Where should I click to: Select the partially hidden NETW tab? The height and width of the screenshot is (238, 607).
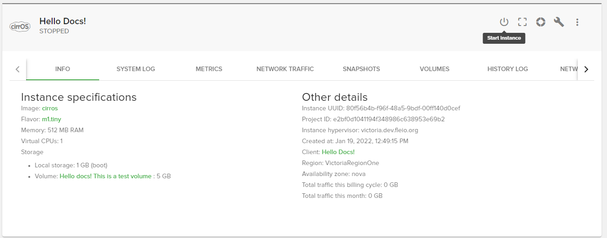tap(569, 69)
